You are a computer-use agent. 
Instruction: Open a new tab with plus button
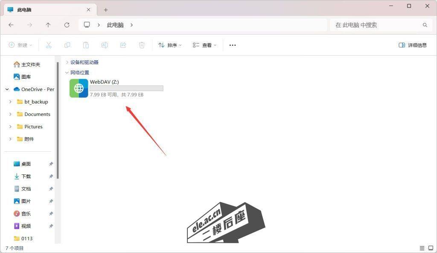106,10
